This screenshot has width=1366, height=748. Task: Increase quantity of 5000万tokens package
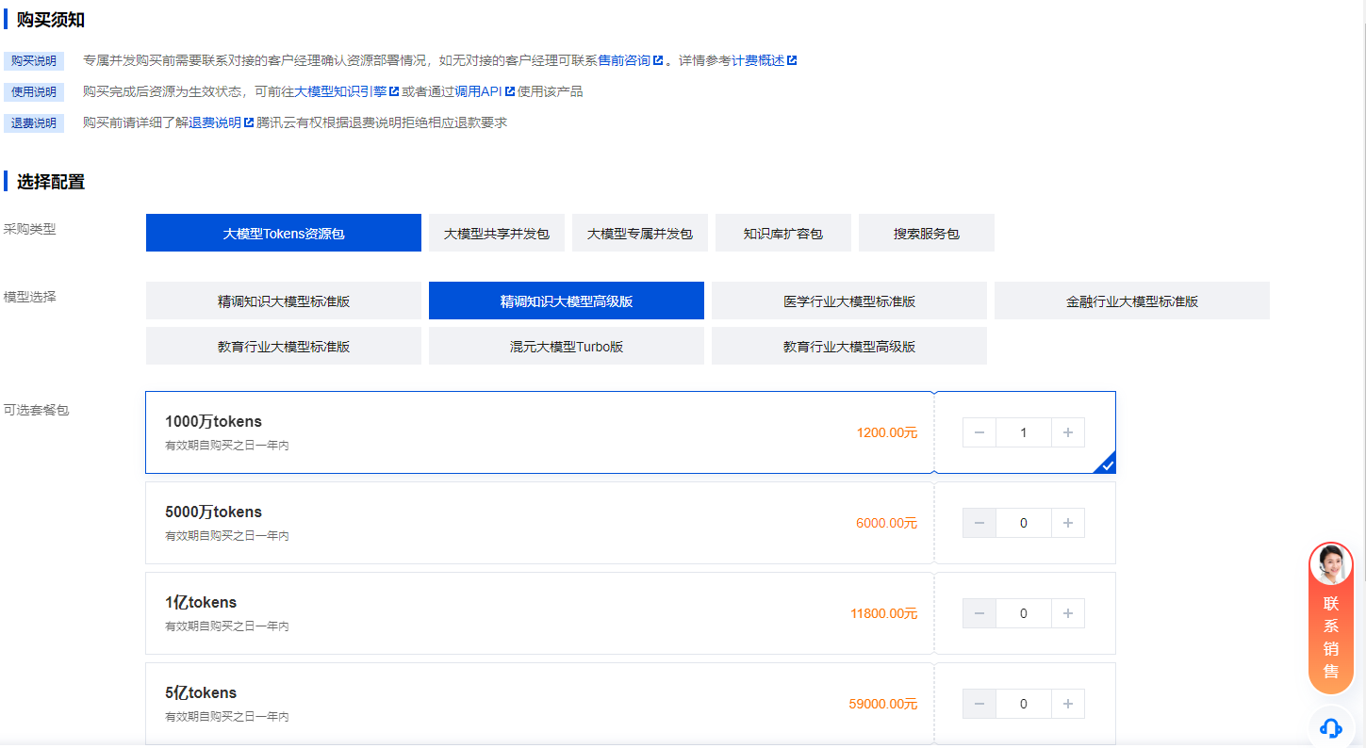(1068, 523)
